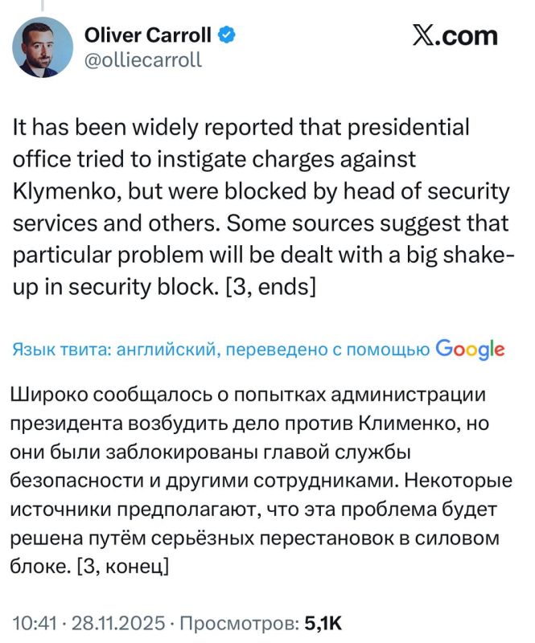Click the blue verified badge next to Oliver Carroll
Viewport: 535px width, 643px height.
(228, 35)
